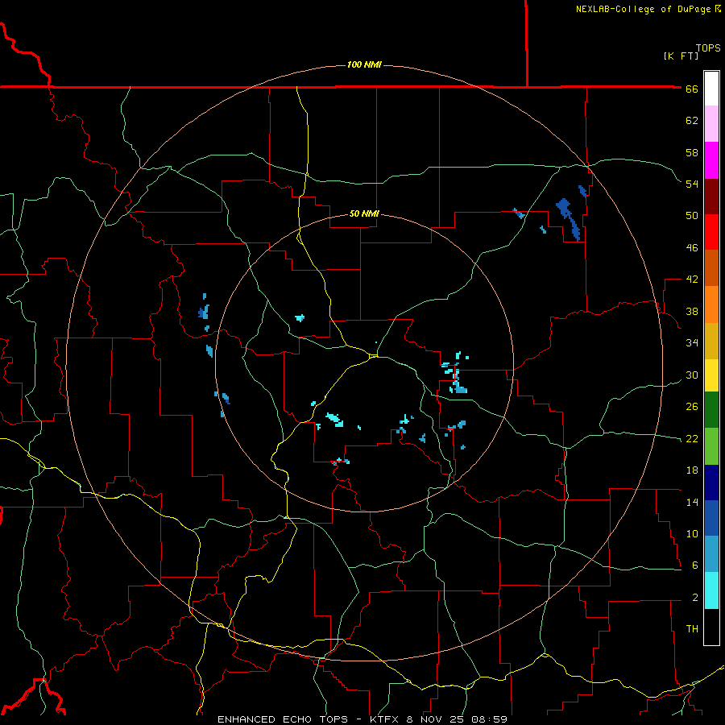
Task: Click the cyan swatch above the 2 label
Action: pos(711,590)
